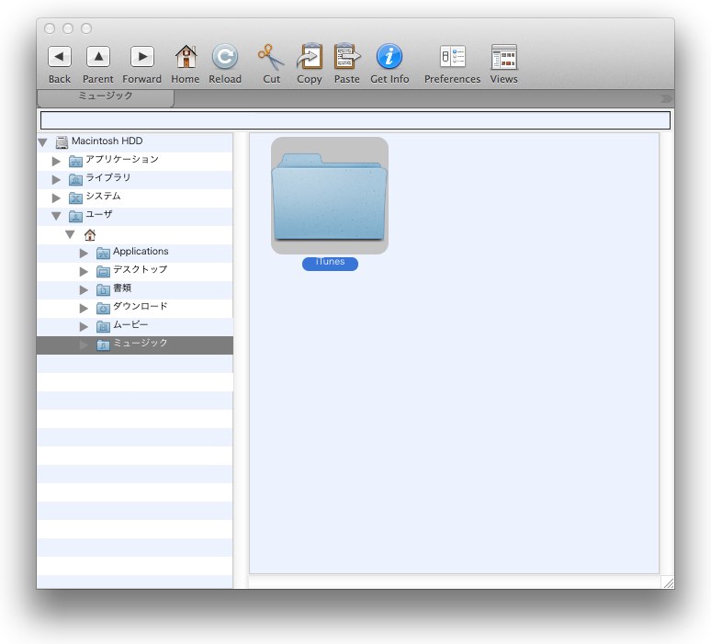The height and width of the screenshot is (644, 711).
Task: Click the Cut scissors icon
Action: pos(271,57)
